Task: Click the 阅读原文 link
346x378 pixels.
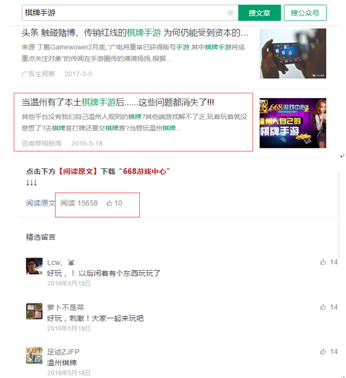Action: (41, 203)
